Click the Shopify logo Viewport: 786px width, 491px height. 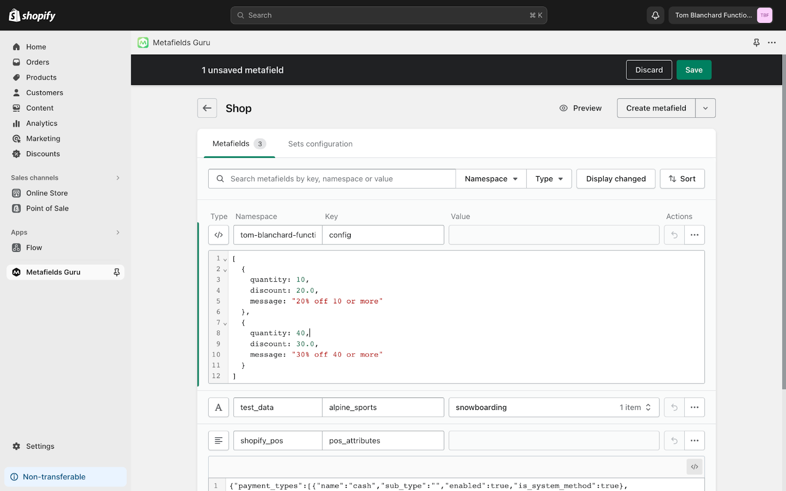coord(32,15)
